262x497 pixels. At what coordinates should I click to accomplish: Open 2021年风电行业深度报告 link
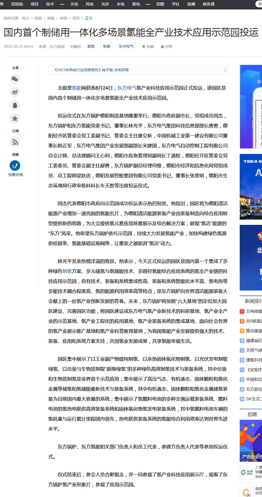click(92, 70)
